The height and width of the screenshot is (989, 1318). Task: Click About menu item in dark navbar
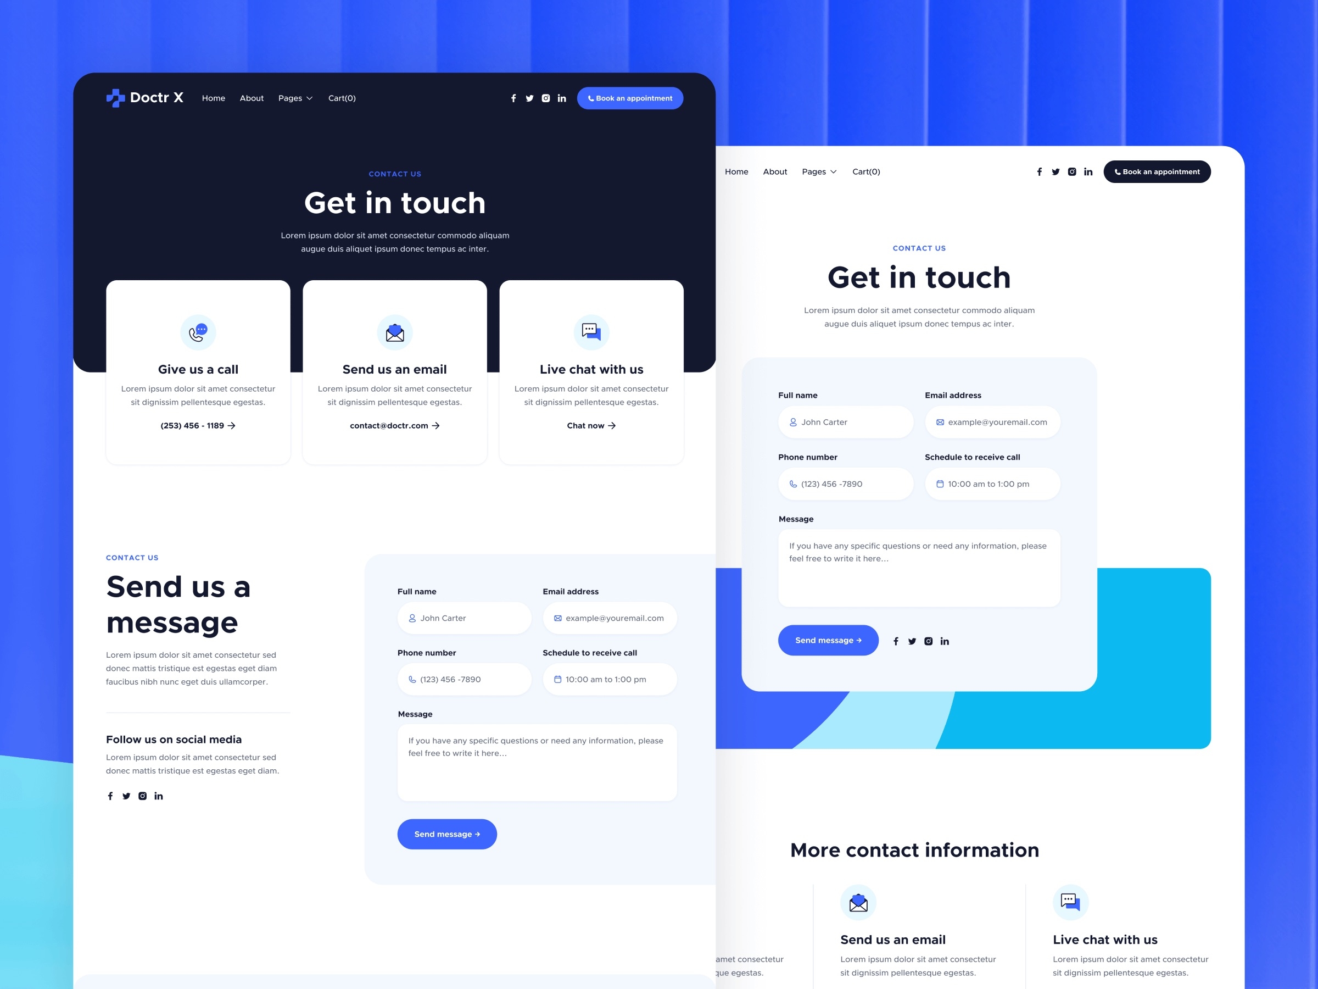point(251,98)
